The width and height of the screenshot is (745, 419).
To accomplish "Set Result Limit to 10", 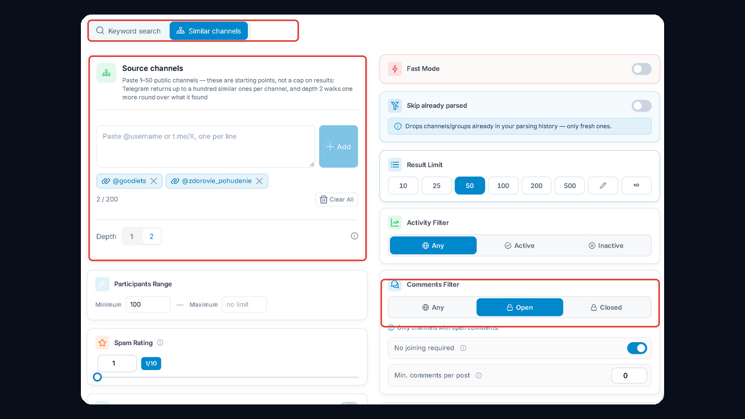I will tap(403, 186).
